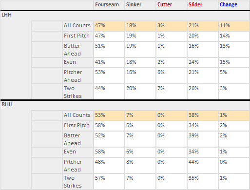Select RHH Pitcher Ahead Sinker 8% cell
Screen dimensions: 250x190
[x=140, y=165]
